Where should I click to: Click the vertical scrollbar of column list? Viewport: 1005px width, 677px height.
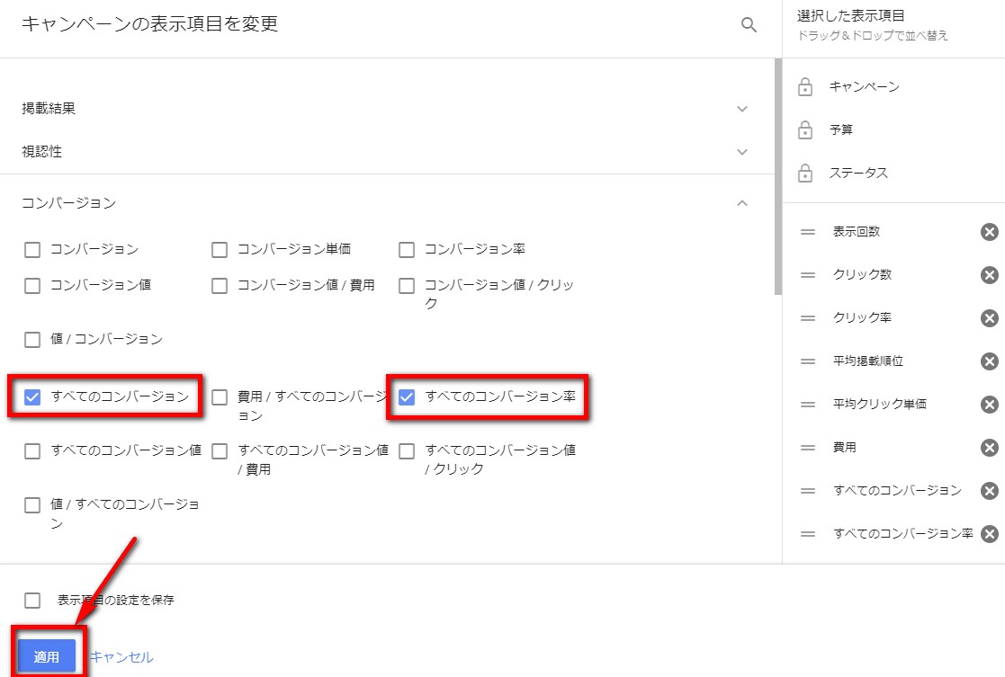[x=778, y=180]
